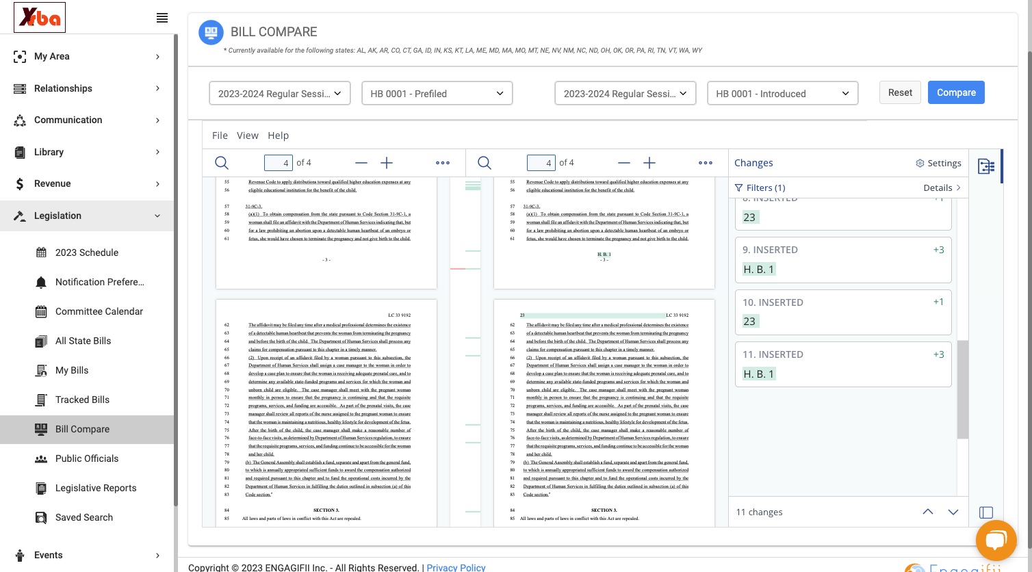The height and width of the screenshot is (572, 1032).
Task: Toggle the hamburger sidebar menu
Action: 162,18
